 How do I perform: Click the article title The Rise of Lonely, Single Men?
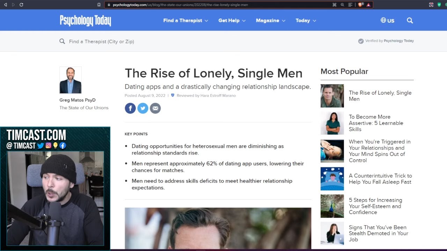click(214, 73)
